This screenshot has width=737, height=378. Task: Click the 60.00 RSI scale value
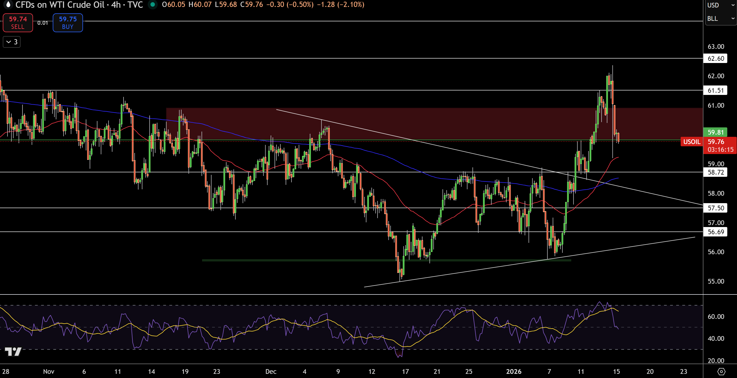tap(716, 316)
